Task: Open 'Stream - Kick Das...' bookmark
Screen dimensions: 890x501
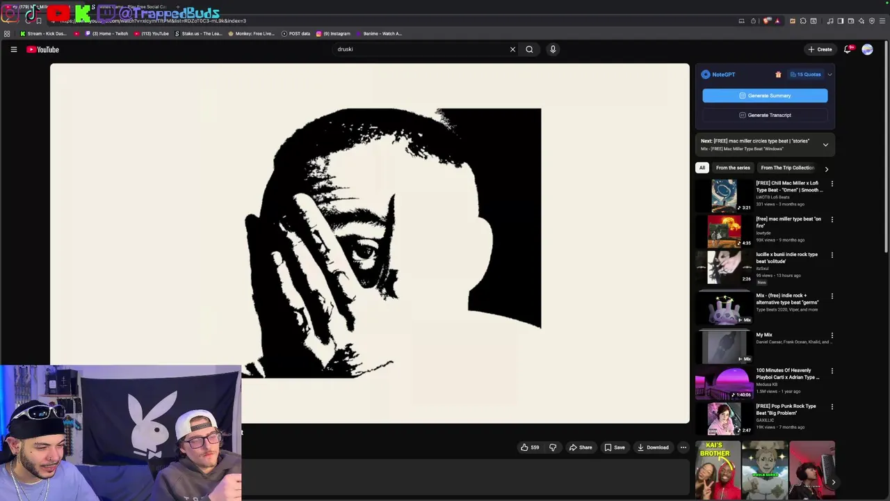Action: click(x=43, y=33)
